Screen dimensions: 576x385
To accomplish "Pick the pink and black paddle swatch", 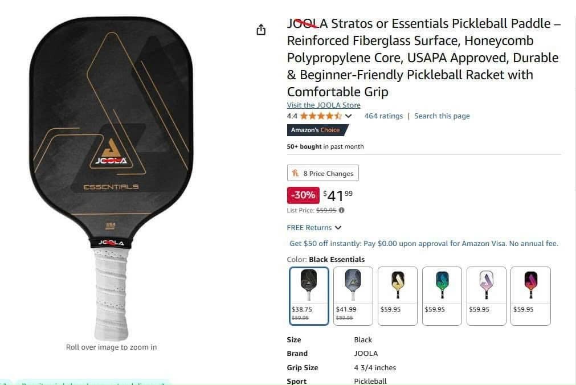I will [x=530, y=296].
